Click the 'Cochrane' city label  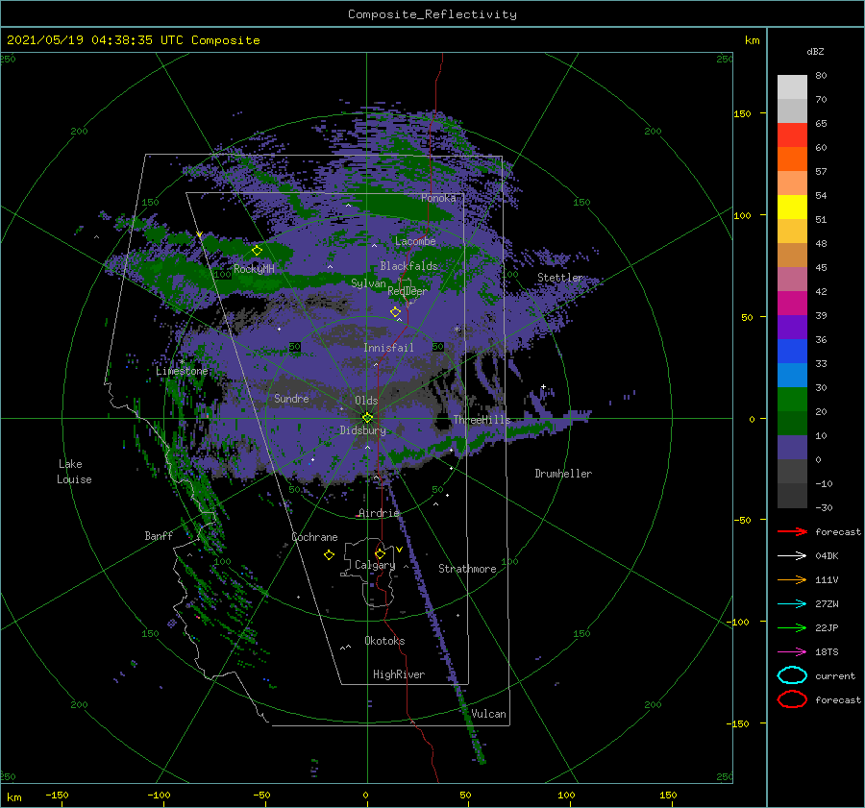point(314,537)
